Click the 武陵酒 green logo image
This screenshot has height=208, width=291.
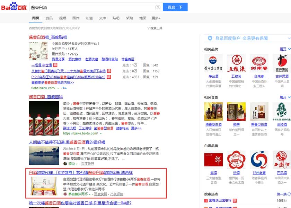click(282, 111)
